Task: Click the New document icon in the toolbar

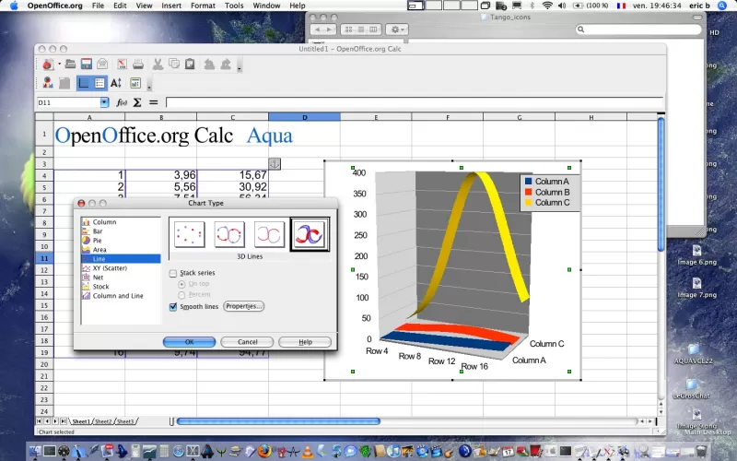Action: tap(48, 64)
